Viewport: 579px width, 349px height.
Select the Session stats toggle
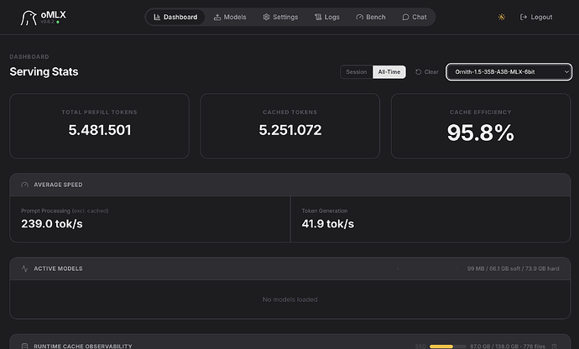(357, 72)
